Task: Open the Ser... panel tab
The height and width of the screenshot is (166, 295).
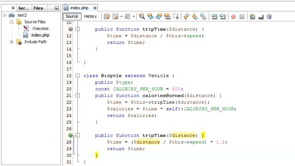Action: [24, 8]
